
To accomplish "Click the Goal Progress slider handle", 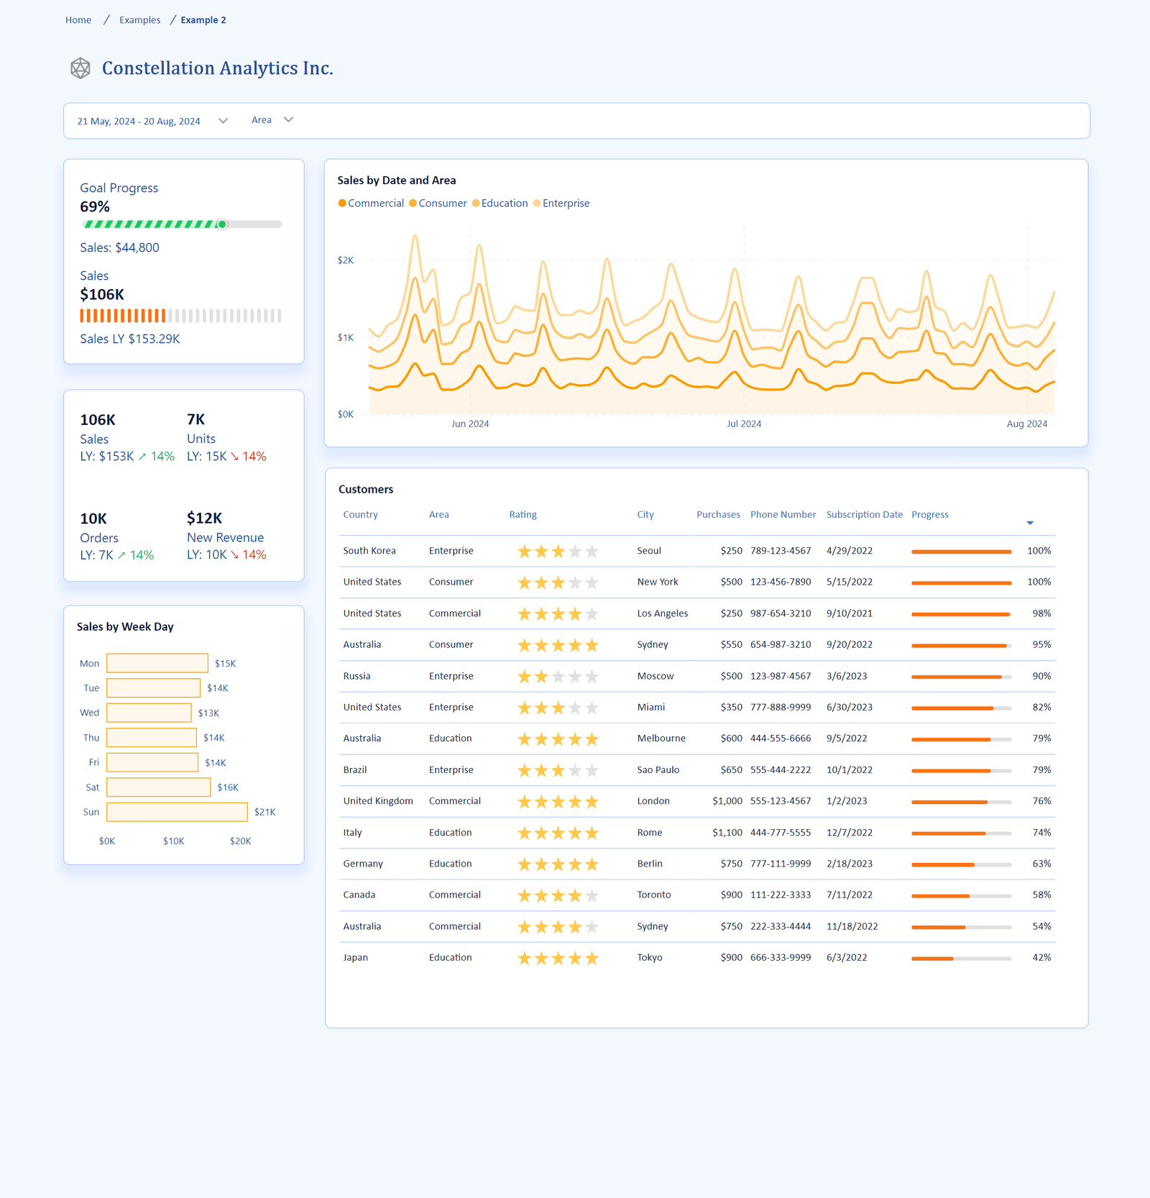I will [223, 224].
